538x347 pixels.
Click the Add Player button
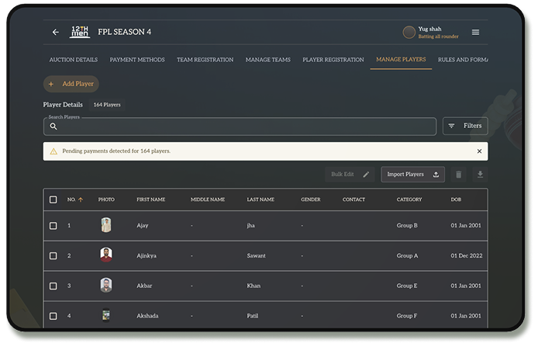[71, 84]
